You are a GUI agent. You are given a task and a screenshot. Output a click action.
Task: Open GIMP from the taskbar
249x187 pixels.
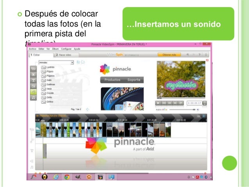(78, 177)
